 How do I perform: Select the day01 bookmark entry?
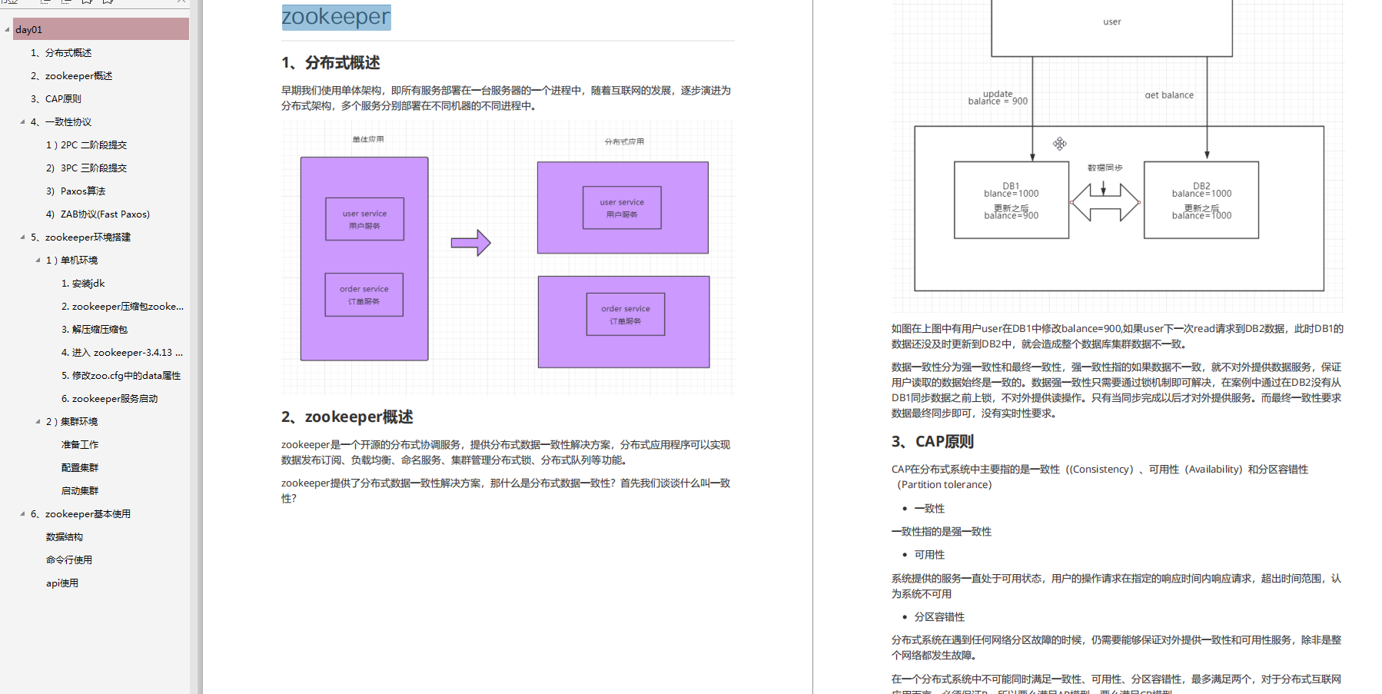point(101,29)
